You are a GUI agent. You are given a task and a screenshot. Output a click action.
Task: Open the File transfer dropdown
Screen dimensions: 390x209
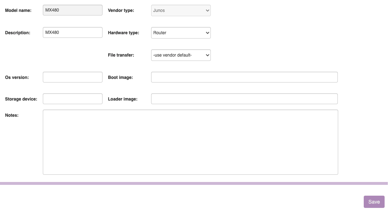[x=181, y=55]
